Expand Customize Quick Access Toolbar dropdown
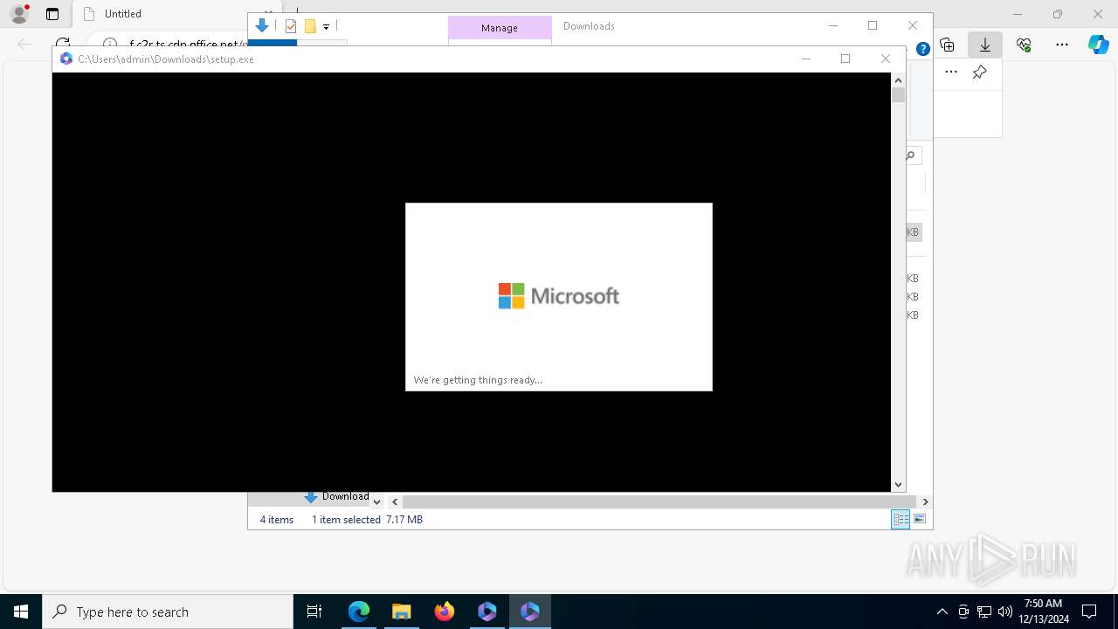This screenshot has width=1118, height=629. (x=326, y=27)
